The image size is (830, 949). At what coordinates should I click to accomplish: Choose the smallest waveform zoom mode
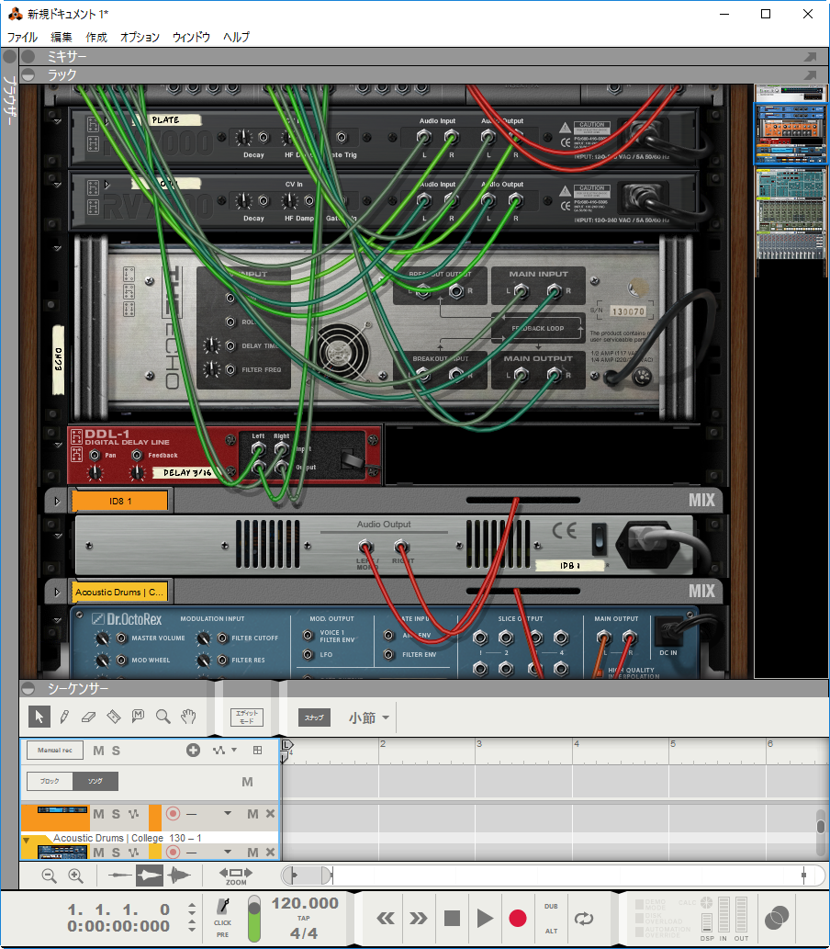pyautogui.click(x=119, y=876)
